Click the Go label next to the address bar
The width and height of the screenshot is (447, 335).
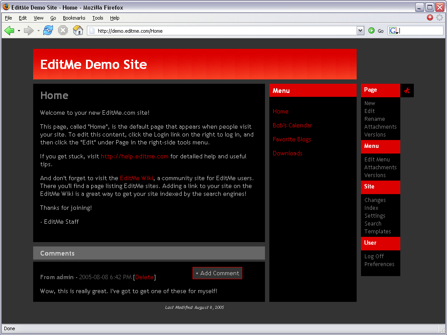click(x=381, y=31)
